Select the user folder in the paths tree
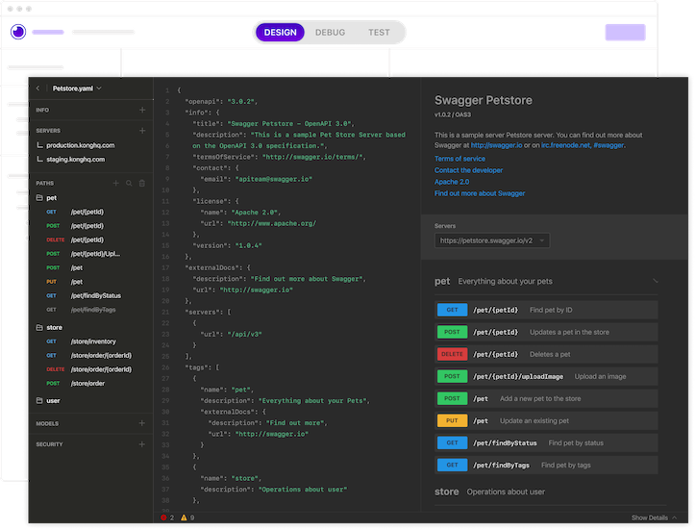Image resolution: width=695 pixels, height=530 pixels. [x=53, y=400]
